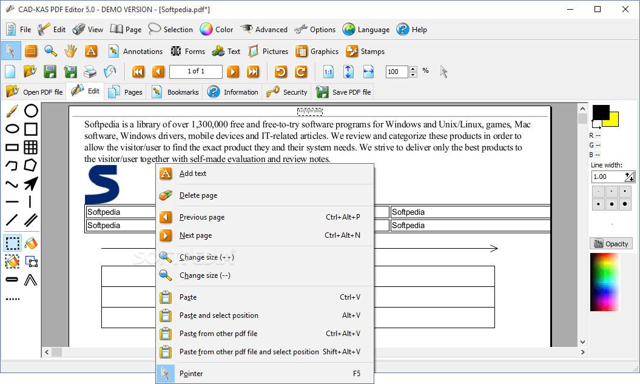This screenshot has width=640, height=384.
Task: Increase zoom percent with up spinner
Action: (413, 69)
